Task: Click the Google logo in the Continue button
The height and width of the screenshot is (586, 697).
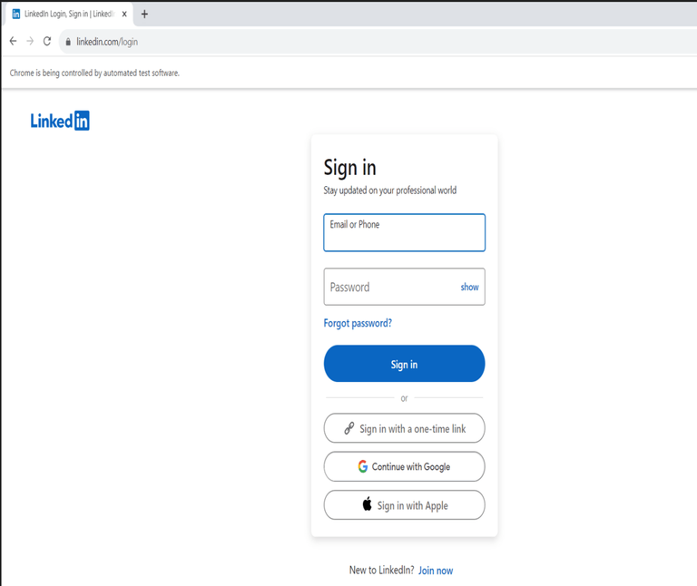Action: pyautogui.click(x=363, y=466)
